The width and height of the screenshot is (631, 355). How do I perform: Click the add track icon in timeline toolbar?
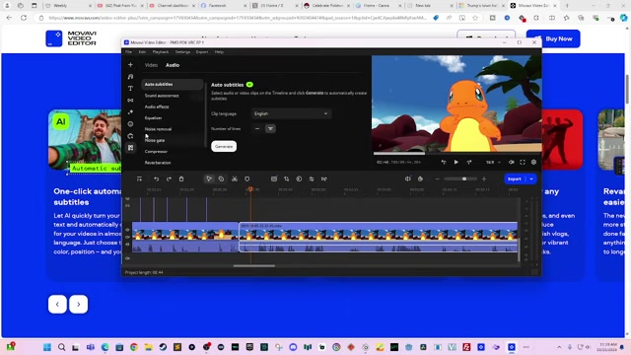tap(139, 179)
